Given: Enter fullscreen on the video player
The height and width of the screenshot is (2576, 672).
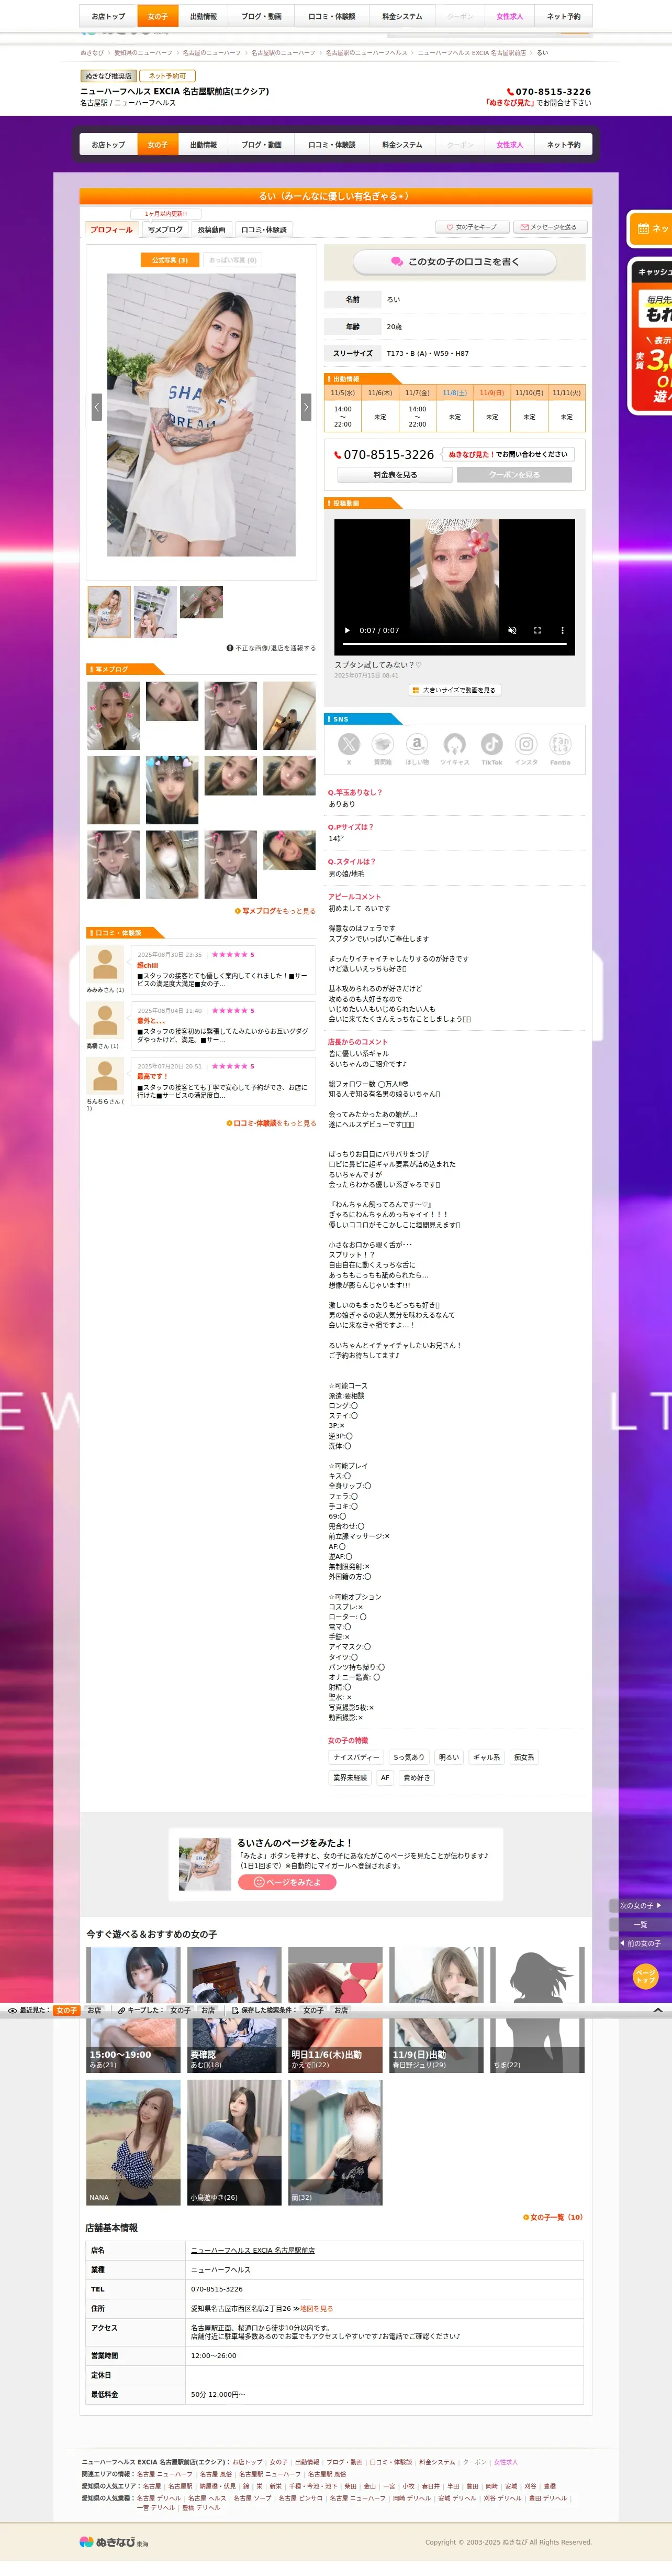Looking at the screenshot, I should point(537,630).
